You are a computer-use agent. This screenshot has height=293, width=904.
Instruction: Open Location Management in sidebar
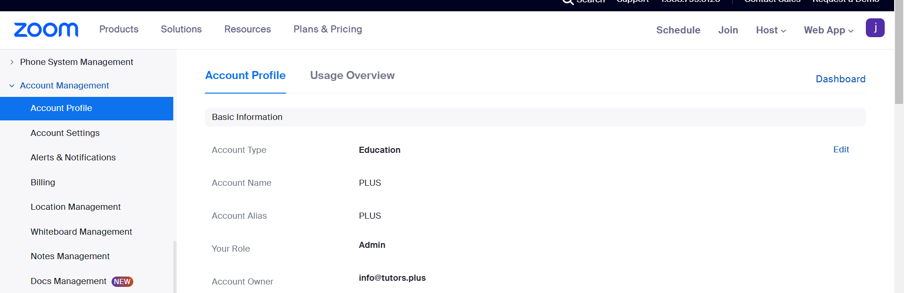click(x=75, y=207)
